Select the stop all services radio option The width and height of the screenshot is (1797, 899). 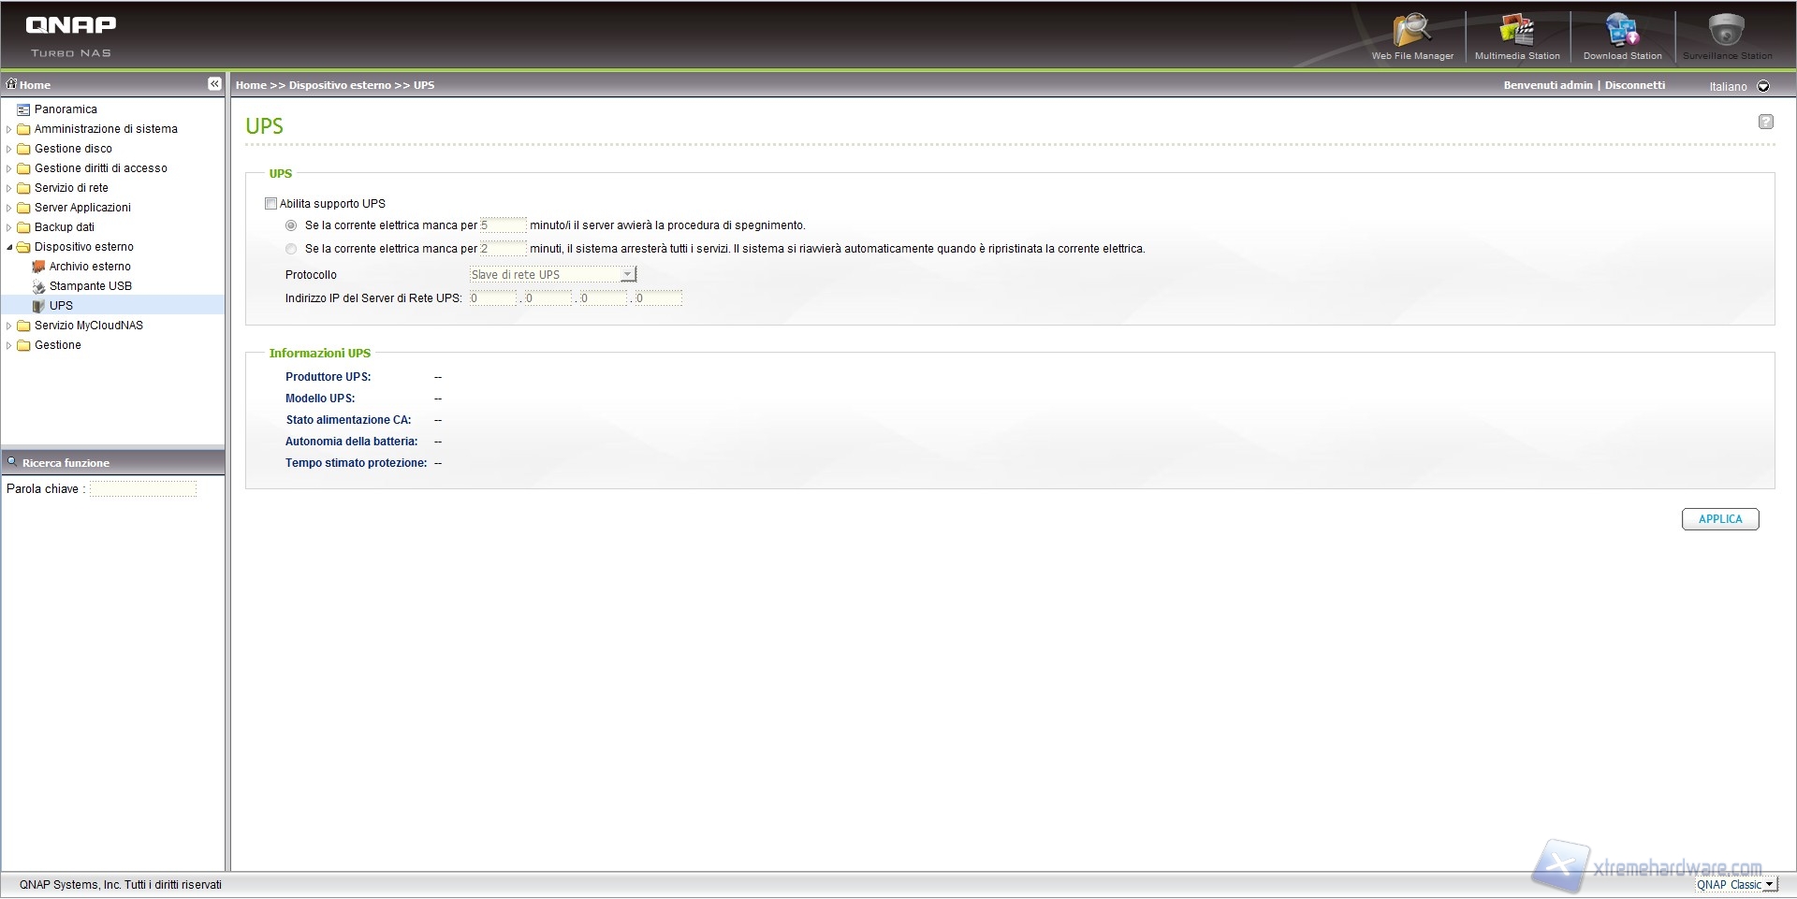[291, 249]
